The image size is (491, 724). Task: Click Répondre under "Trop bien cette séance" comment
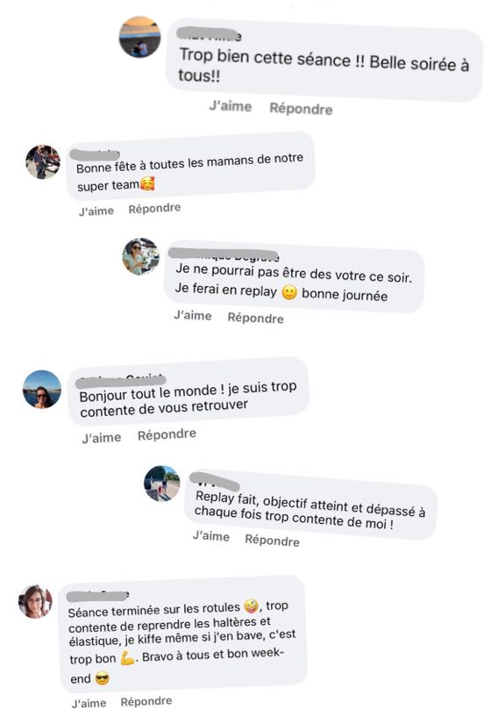tap(301, 109)
